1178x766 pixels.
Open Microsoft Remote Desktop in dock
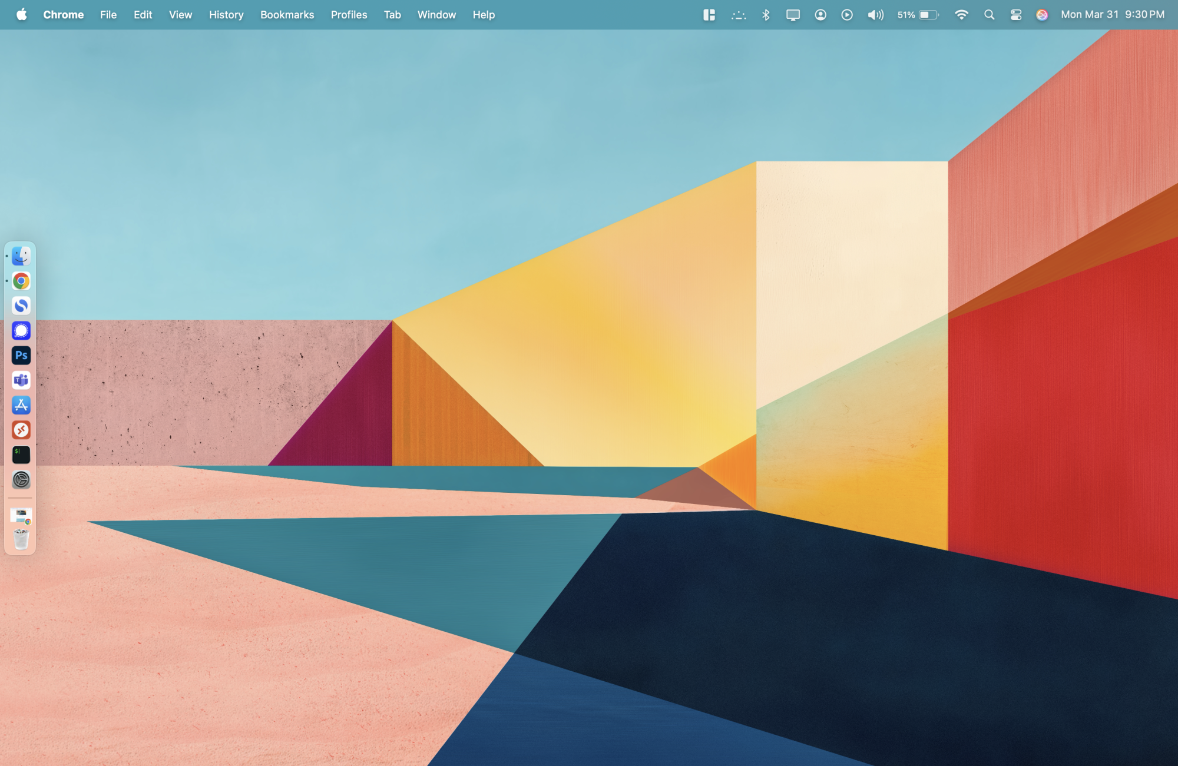pyautogui.click(x=21, y=430)
